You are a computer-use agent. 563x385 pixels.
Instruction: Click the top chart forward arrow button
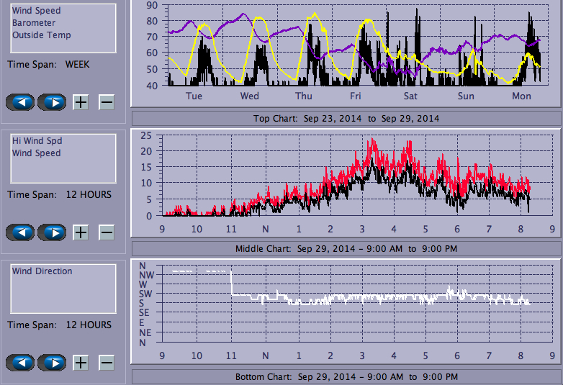(x=52, y=102)
